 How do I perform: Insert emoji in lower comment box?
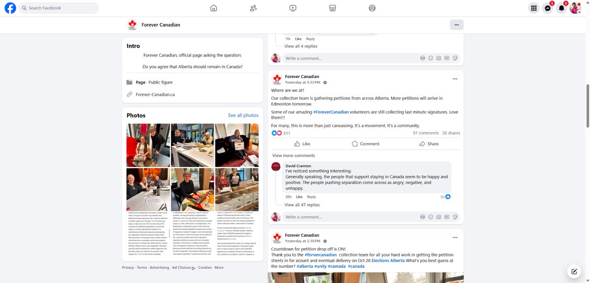pos(431,217)
